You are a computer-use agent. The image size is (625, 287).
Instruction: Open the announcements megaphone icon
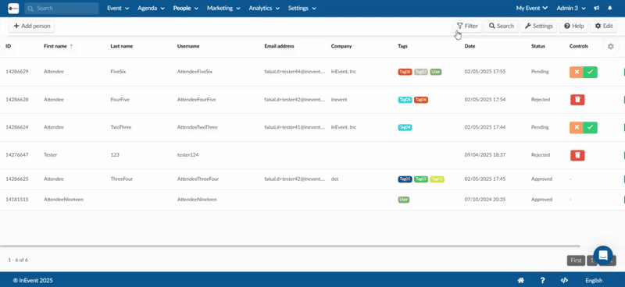coord(597,8)
